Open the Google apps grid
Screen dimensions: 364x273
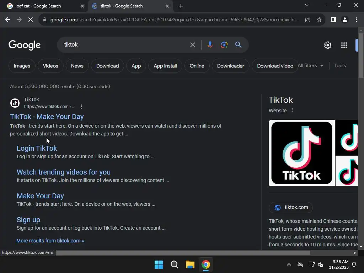point(344,45)
